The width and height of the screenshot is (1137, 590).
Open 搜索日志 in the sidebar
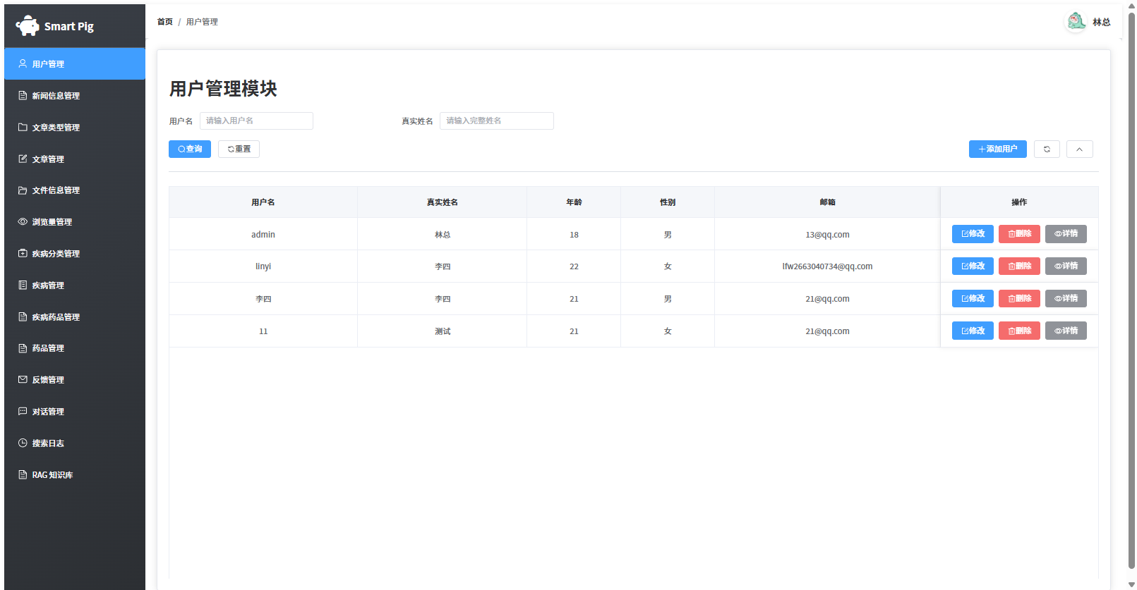pos(75,443)
